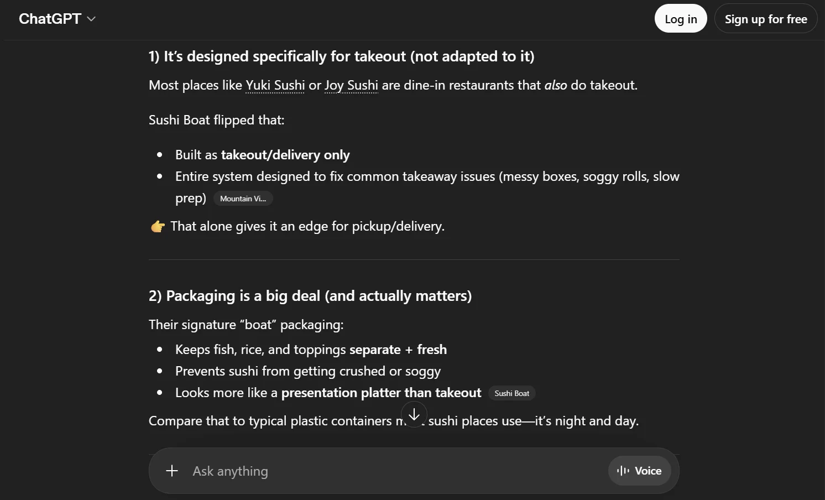825x500 pixels.
Task: Click the Log in button
Action: [680, 18]
